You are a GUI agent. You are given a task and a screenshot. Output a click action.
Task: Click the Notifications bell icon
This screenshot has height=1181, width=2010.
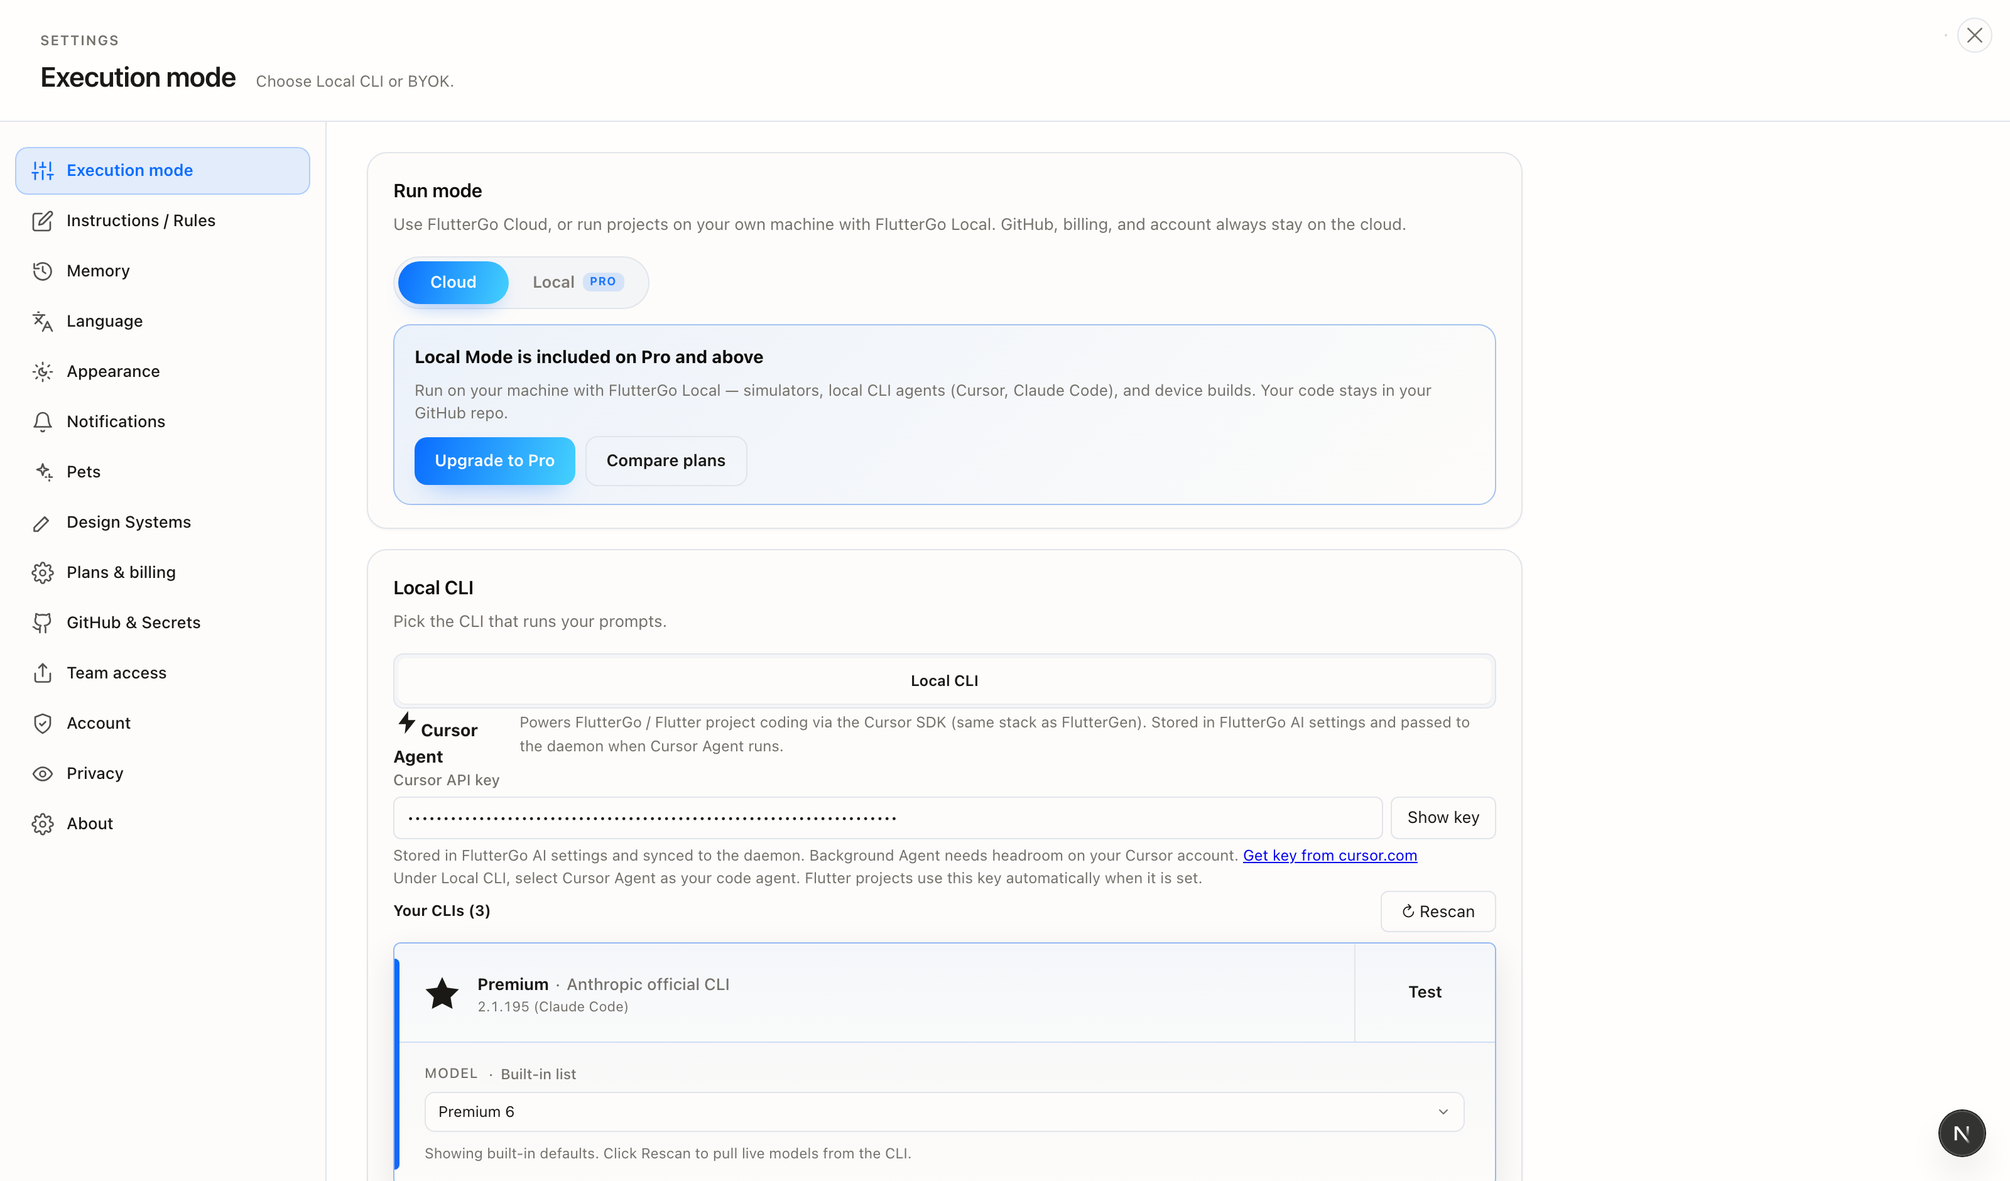pyautogui.click(x=42, y=422)
